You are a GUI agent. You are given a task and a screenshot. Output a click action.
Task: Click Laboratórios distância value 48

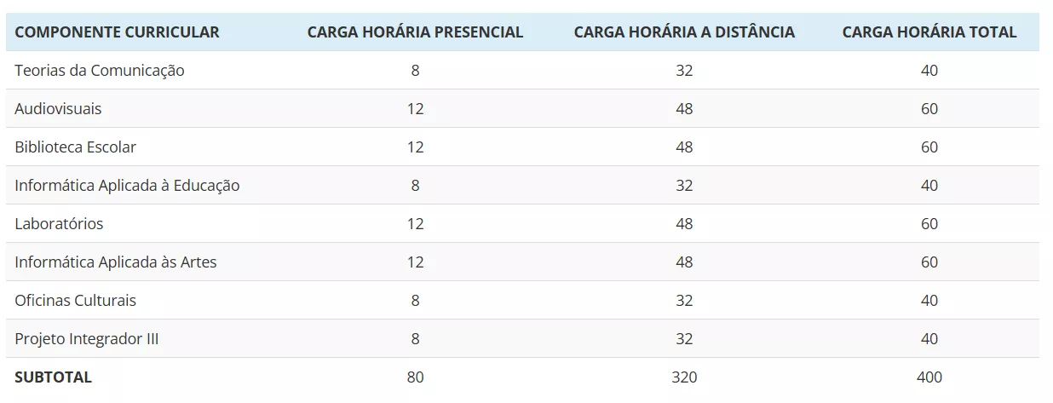coord(684,224)
